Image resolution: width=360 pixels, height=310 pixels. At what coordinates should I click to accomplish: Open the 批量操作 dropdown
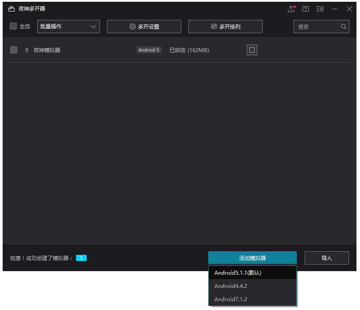[68, 26]
